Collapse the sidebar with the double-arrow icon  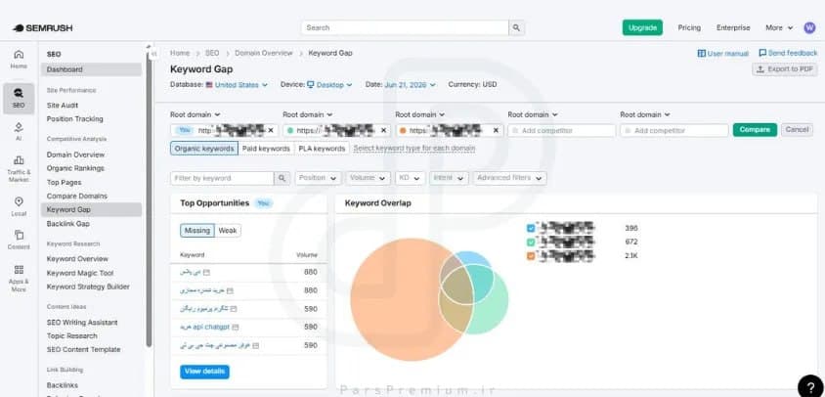[x=153, y=54]
